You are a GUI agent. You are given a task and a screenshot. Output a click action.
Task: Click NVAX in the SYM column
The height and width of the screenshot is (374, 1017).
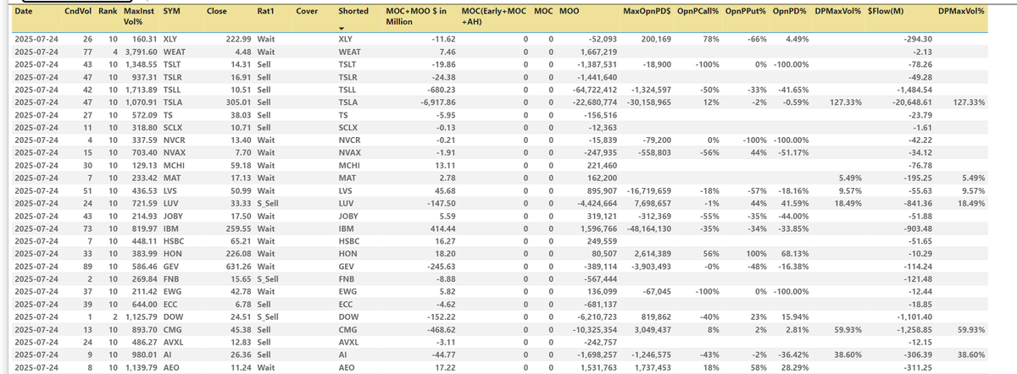coord(174,155)
